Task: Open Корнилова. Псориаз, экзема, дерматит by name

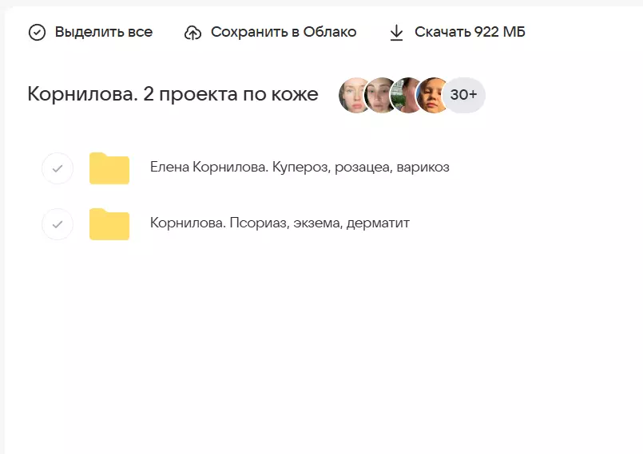Action: 280,223
